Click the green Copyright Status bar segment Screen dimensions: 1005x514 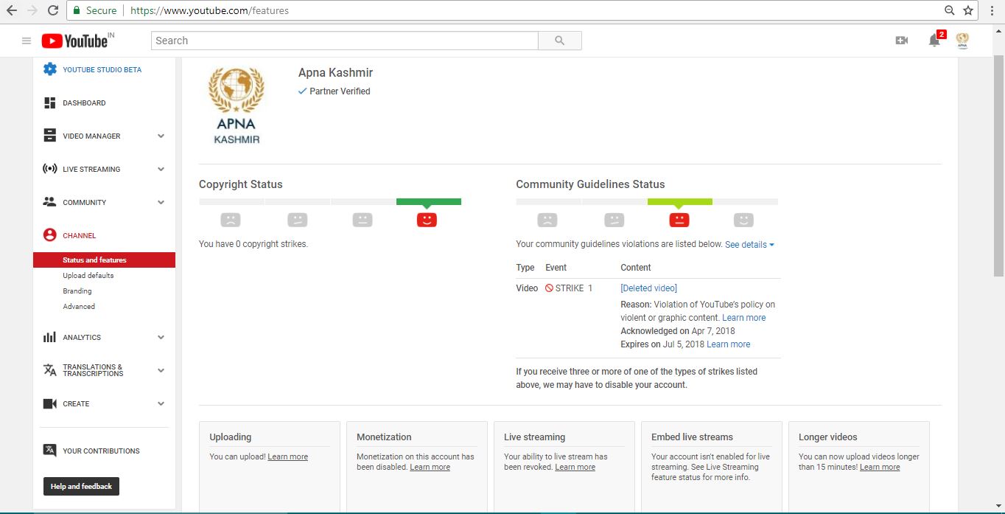429,201
